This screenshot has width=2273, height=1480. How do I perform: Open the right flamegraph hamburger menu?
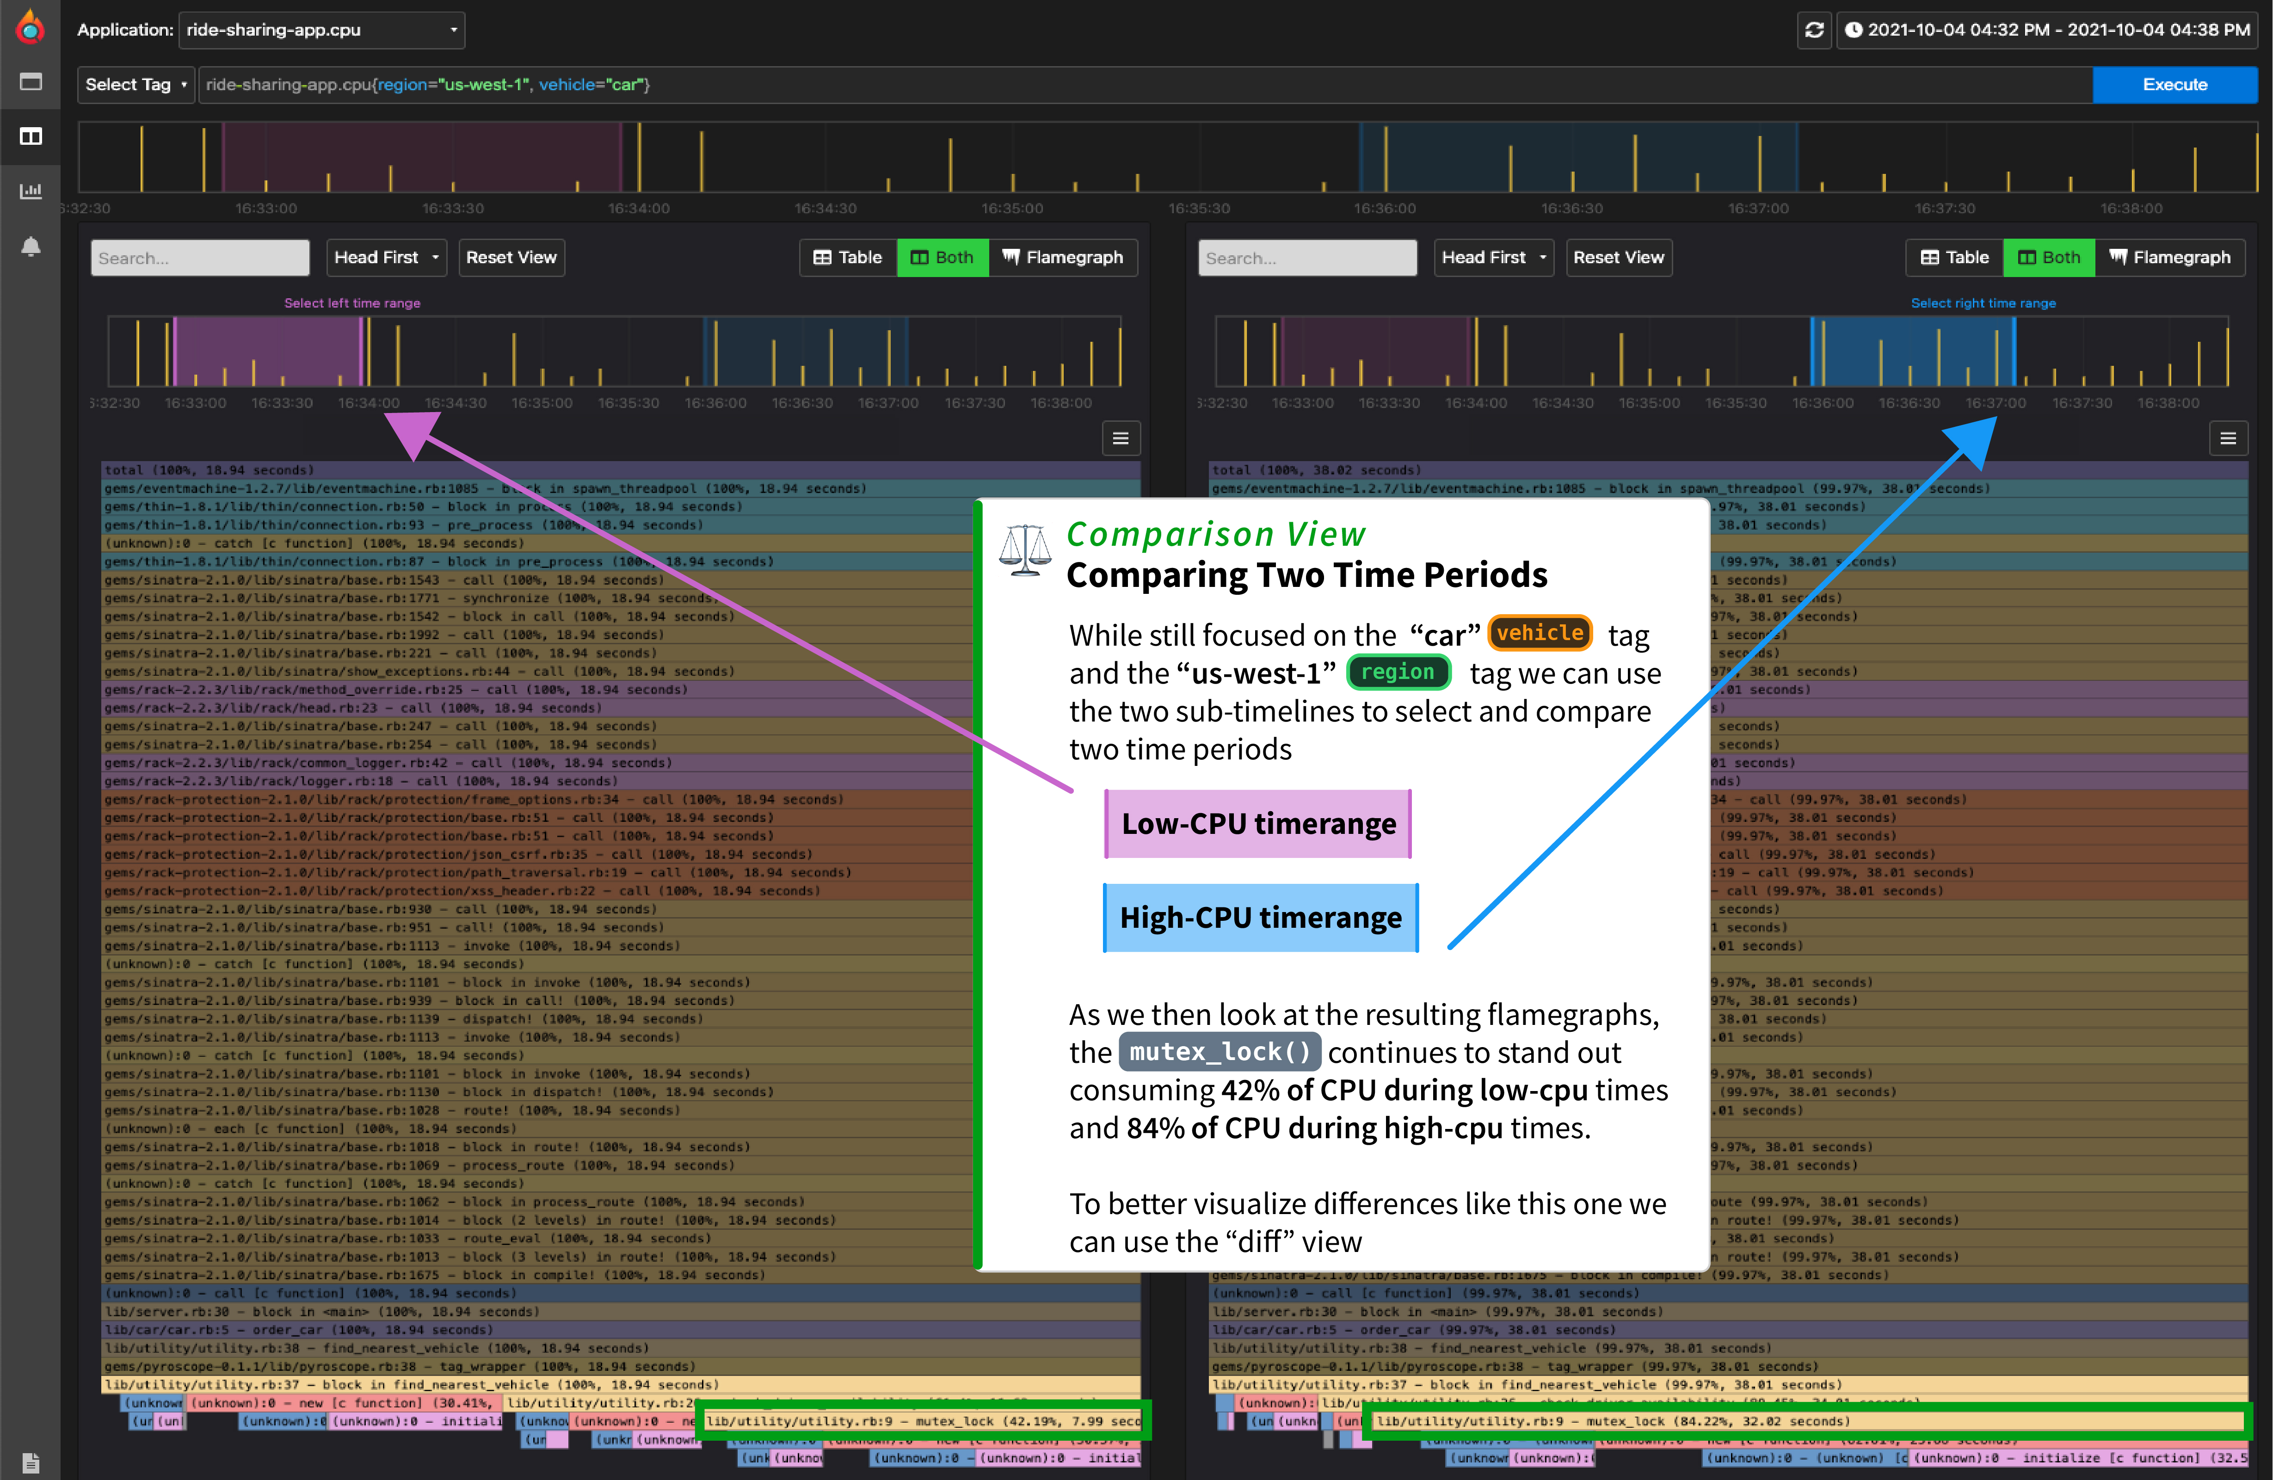pyautogui.click(x=2227, y=438)
